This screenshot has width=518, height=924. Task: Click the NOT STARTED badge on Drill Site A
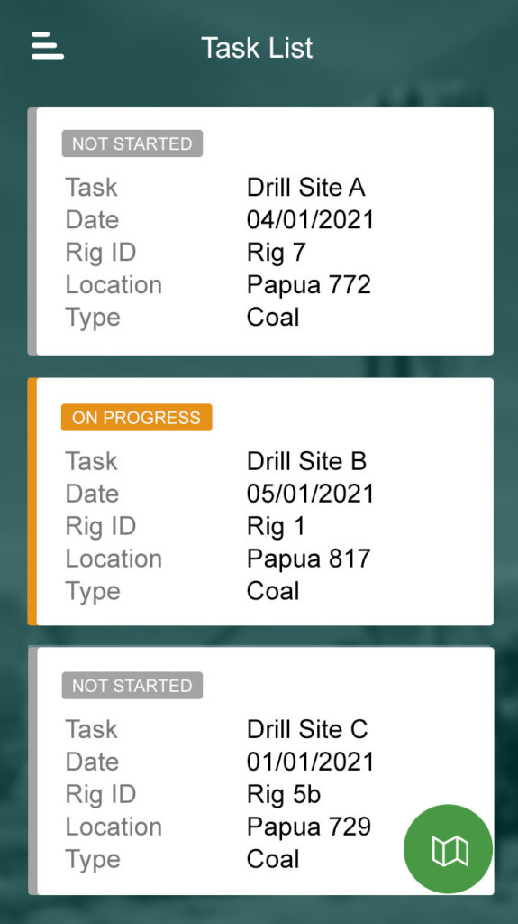(x=132, y=143)
